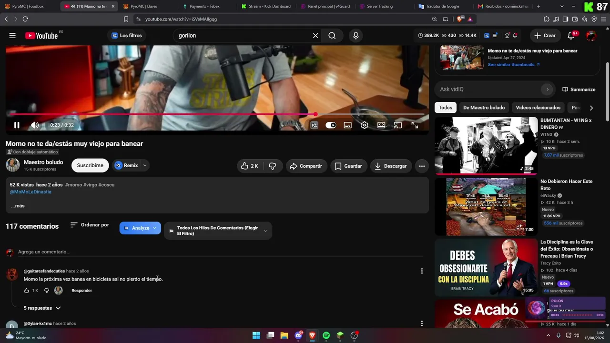Open the No Debieron Hacer Este Reto thumbnail
This screenshot has height=343, width=610.
[x=486, y=207]
